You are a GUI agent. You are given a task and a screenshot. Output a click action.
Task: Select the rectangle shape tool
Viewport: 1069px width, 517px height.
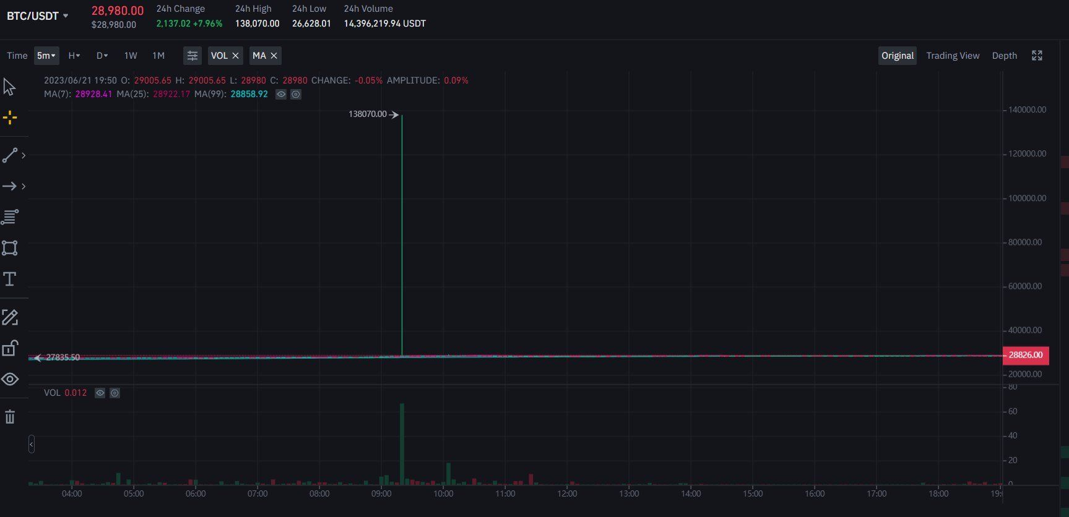10,248
